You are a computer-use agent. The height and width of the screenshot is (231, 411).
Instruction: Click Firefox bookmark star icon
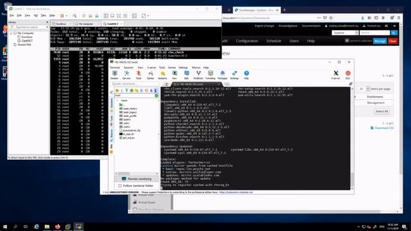point(331,18)
